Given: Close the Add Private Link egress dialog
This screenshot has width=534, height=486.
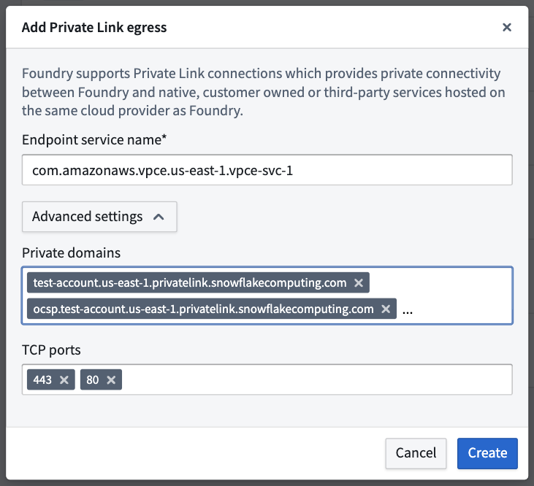Looking at the screenshot, I should pyautogui.click(x=507, y=27).
